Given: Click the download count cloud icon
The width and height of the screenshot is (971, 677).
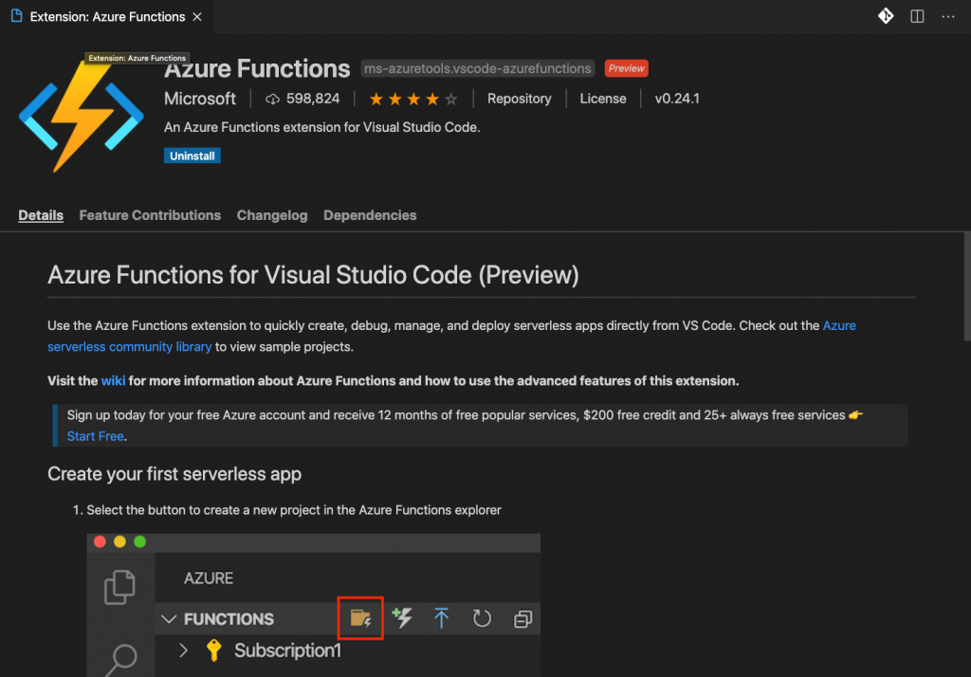Looking at the screenshot, I should pyautogui.click(x=272, y=100).
